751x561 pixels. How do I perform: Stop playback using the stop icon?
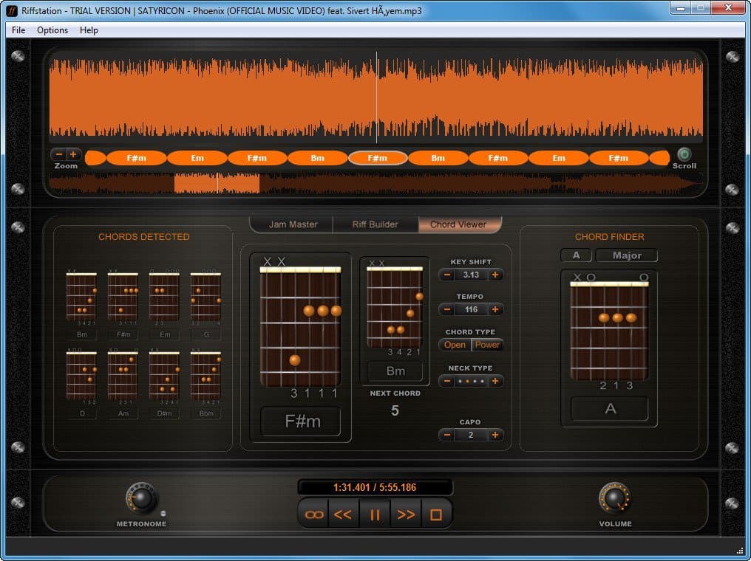(436, 513)
